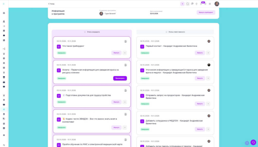Open the user profile avatar in the top bar

pos(217,4)
